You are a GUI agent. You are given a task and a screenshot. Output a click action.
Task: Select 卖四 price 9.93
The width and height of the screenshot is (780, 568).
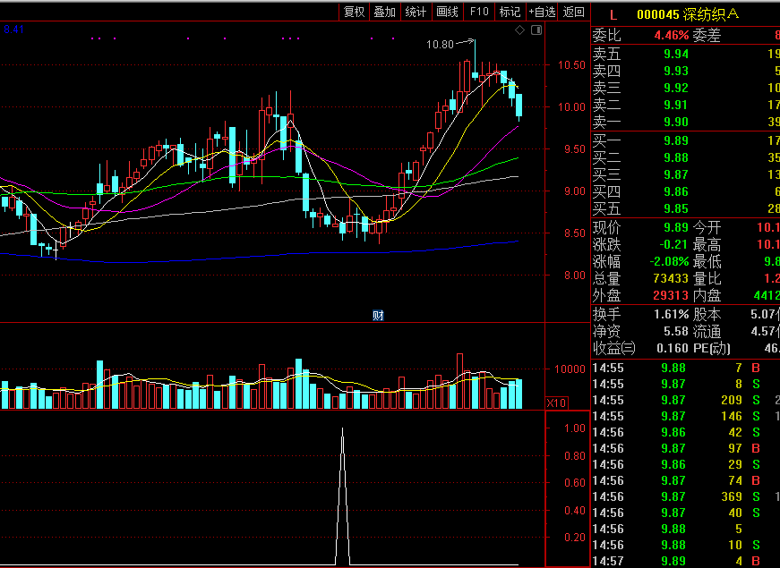click(x=676, y=71)
